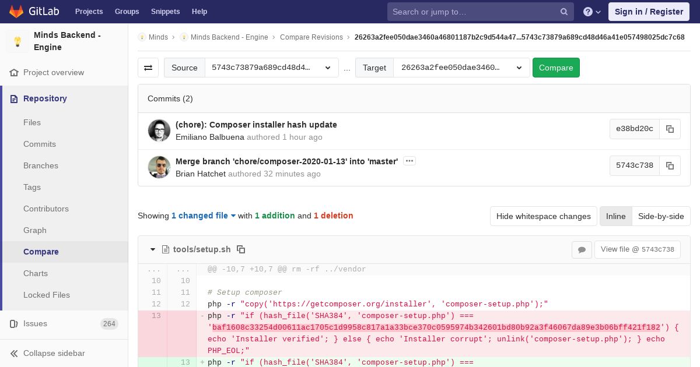Click the GitLab fox logo
The image size is (700, 367).
coord(16,11)
